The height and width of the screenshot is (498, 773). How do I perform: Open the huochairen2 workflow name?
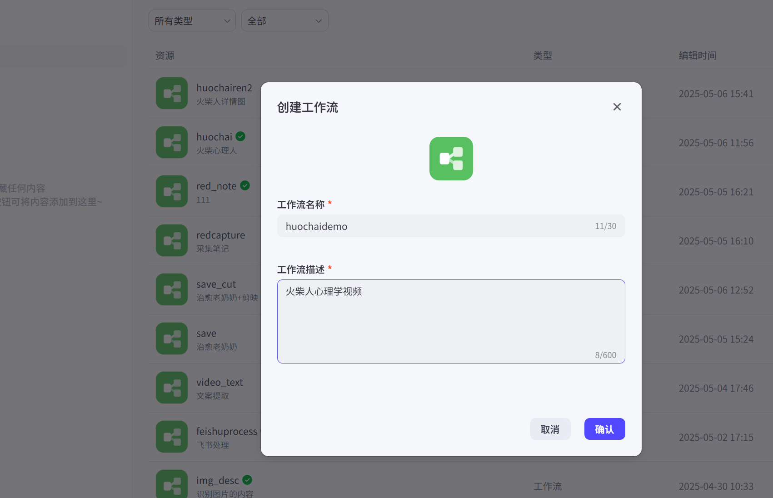(224, 88)
